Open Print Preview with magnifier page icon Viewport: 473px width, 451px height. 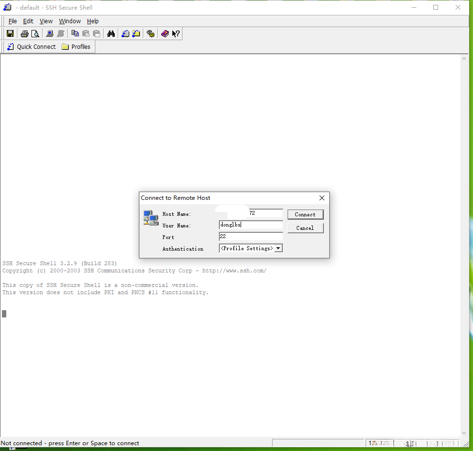click(x=35, y=33)
